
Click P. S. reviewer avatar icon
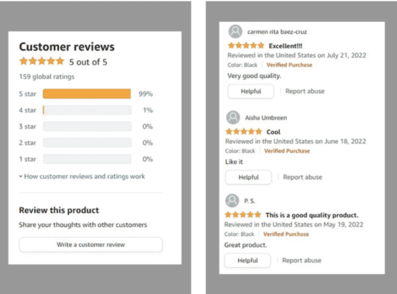click(x=232, y=201)
